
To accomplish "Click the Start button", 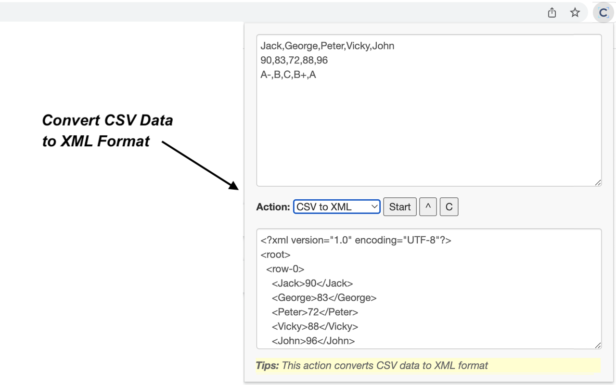I will pos(400,207).
